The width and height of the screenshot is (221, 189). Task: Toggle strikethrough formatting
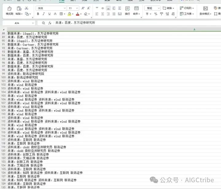[x=55, y=14]
